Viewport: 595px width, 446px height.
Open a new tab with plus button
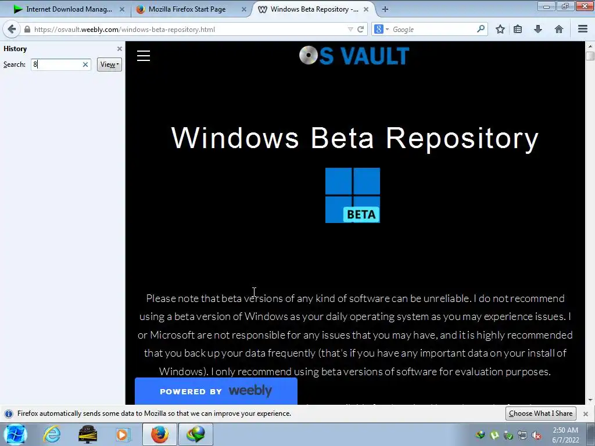click(385, 9)
